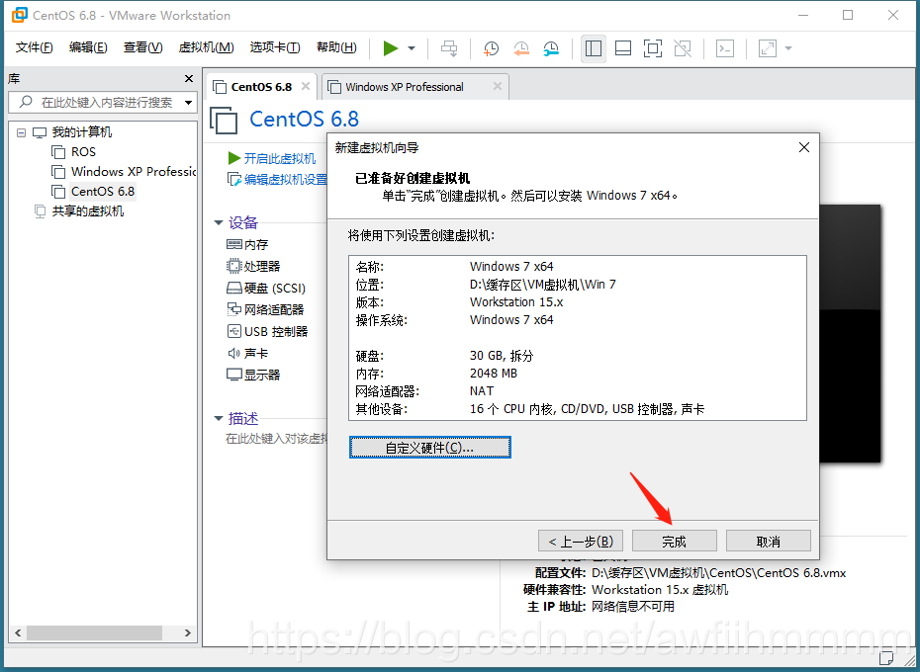Viewport: 920px width, 672px height.
Task: Close the Windows XP Professional tab
Action: (498, 86)
